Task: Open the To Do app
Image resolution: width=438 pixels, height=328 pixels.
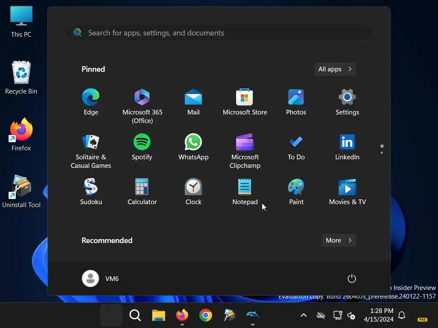Action: click(296, 147)
